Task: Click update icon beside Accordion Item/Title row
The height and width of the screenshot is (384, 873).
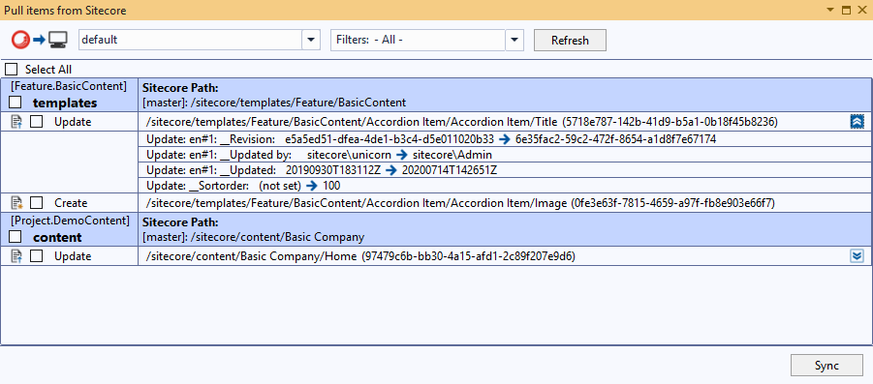Action: tap(16, 122)
